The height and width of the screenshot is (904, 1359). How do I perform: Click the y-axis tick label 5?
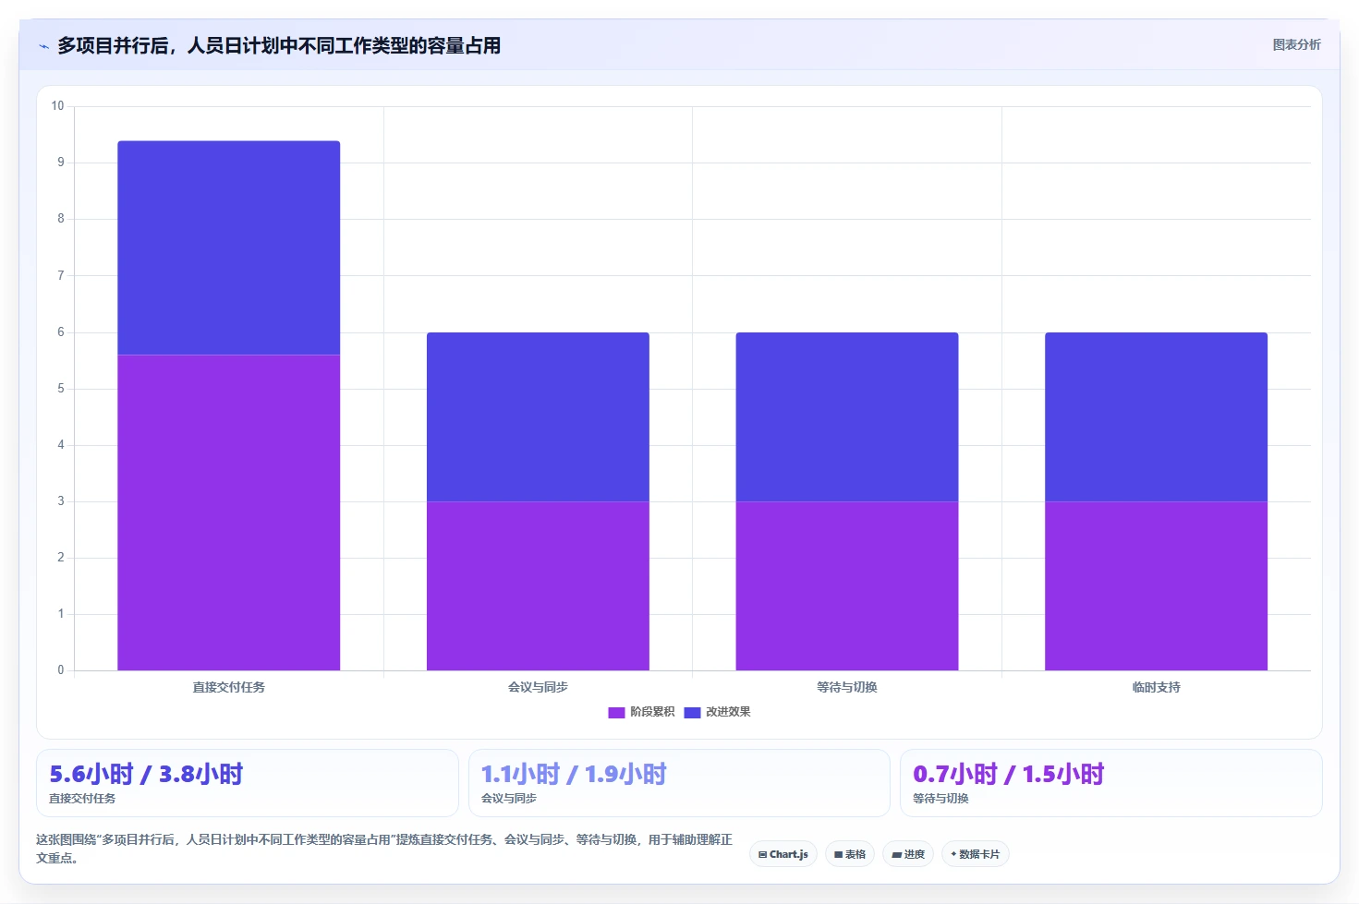61,389
